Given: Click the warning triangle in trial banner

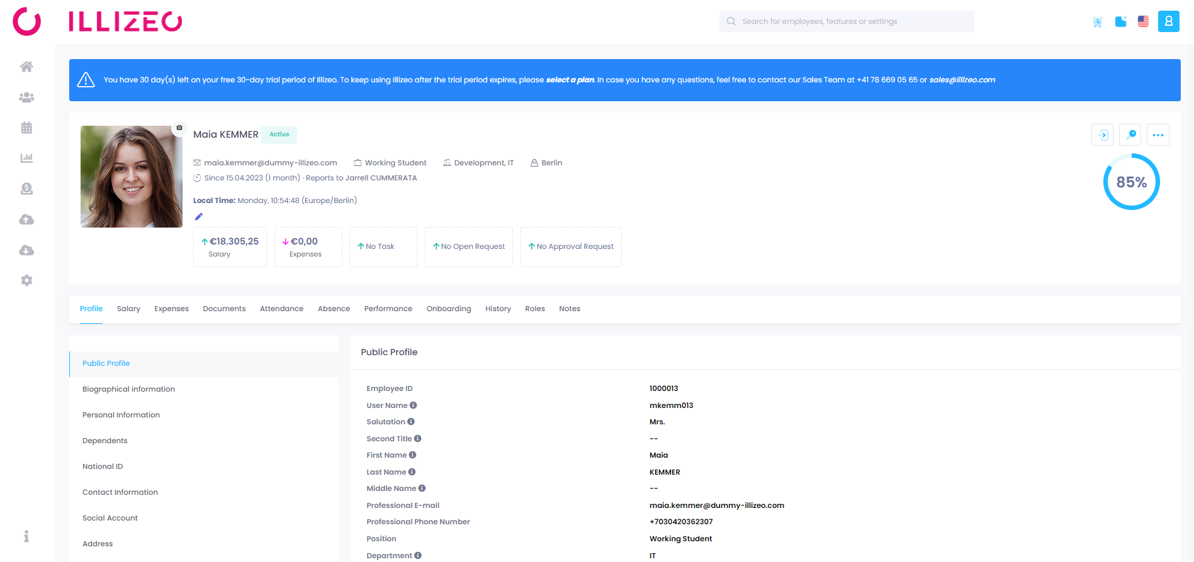Looking at the screenshot, I should 86,80.
